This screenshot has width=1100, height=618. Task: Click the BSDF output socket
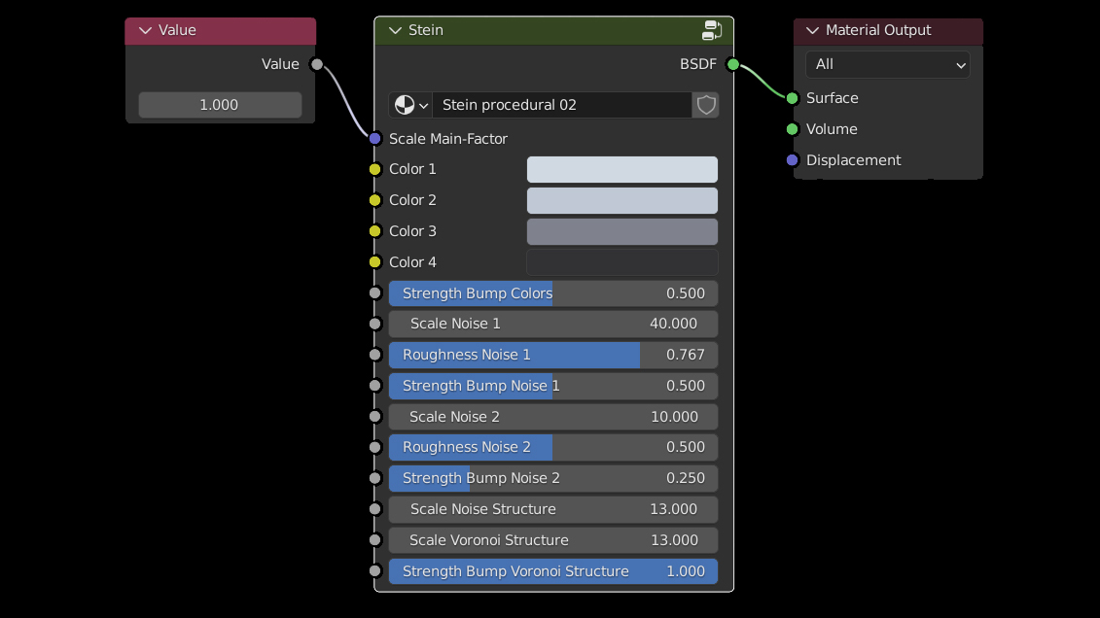pos(733,64)
